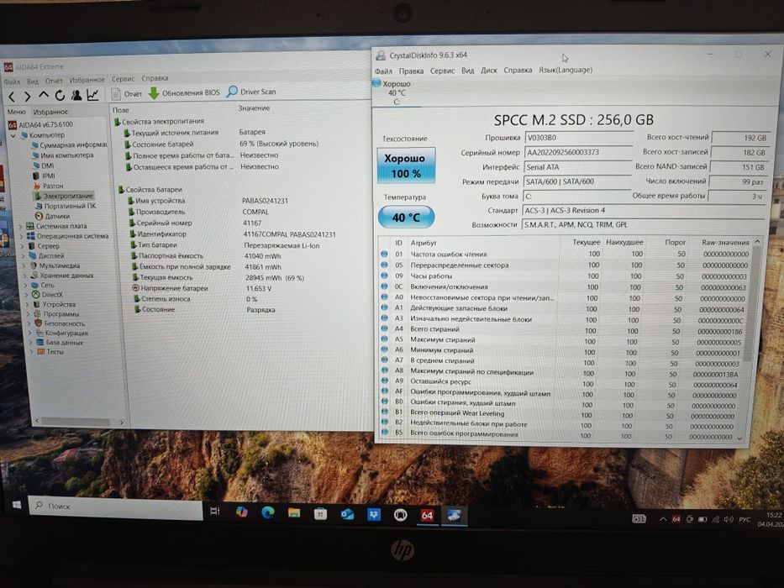
Task: Select Портативный ПК tree item
Action: (x=66, y=206)
